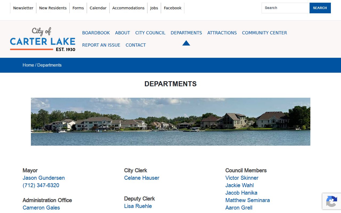Select CITY COUNCIL in navigation
The image size is (341, 213).
(x=150, y=33)
